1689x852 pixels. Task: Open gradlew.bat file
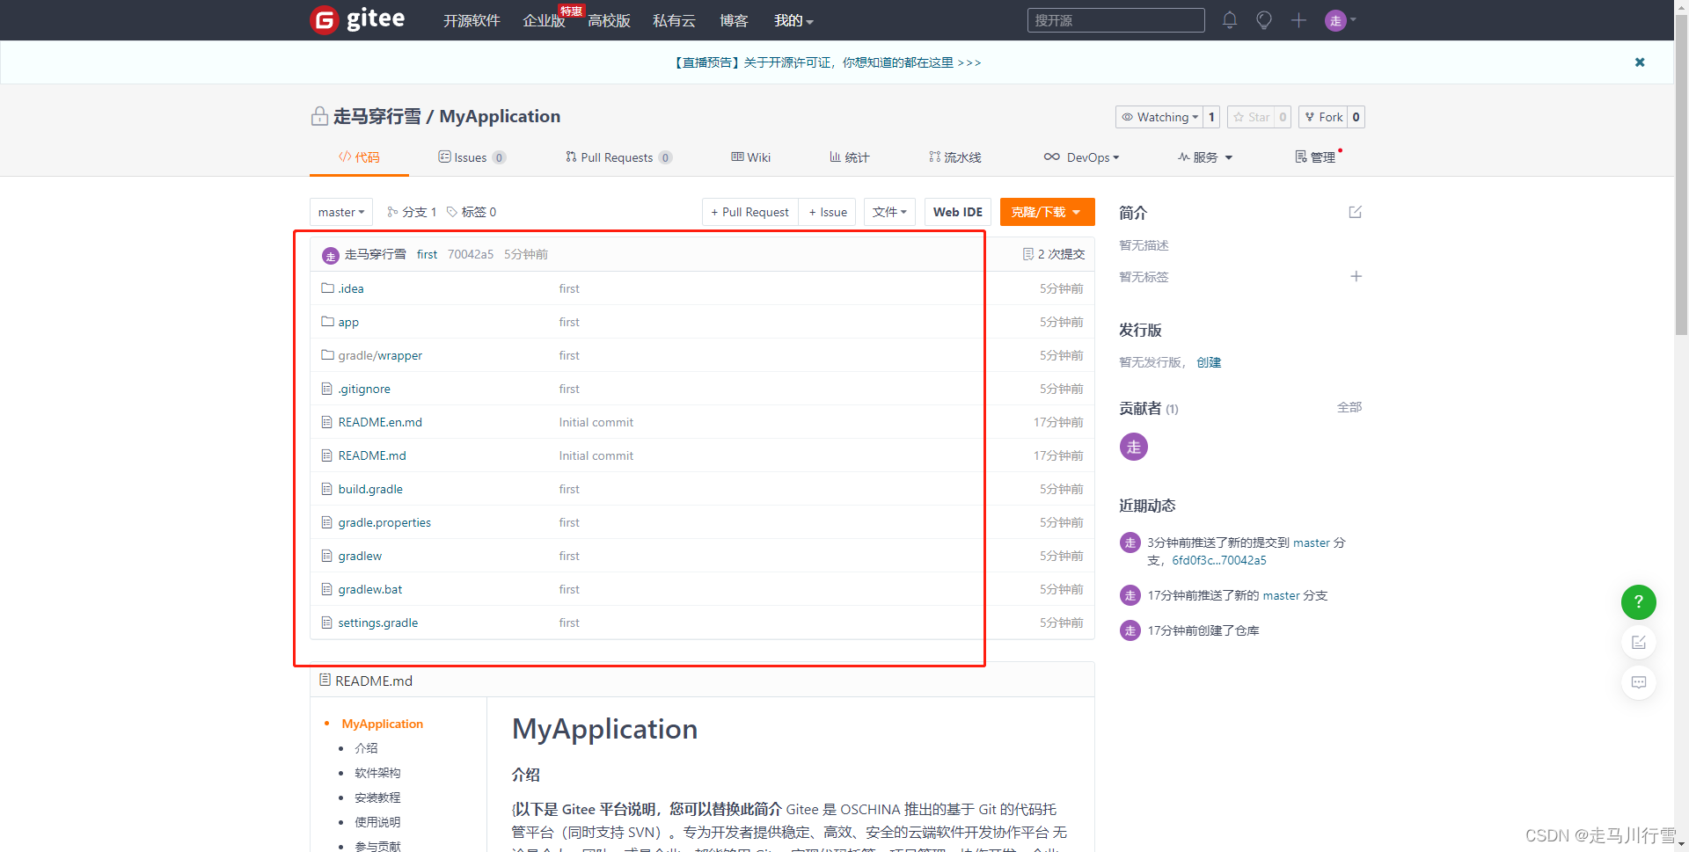[370, 589]
